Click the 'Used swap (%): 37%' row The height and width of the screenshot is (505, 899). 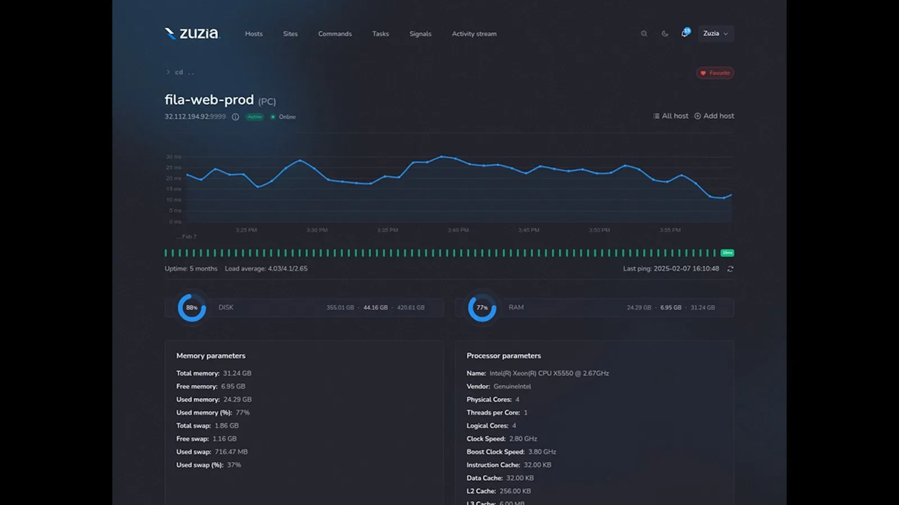208,465
